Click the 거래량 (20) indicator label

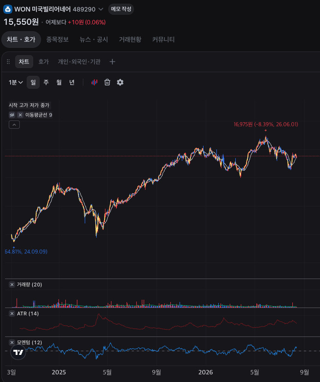(x=29, y=285)
